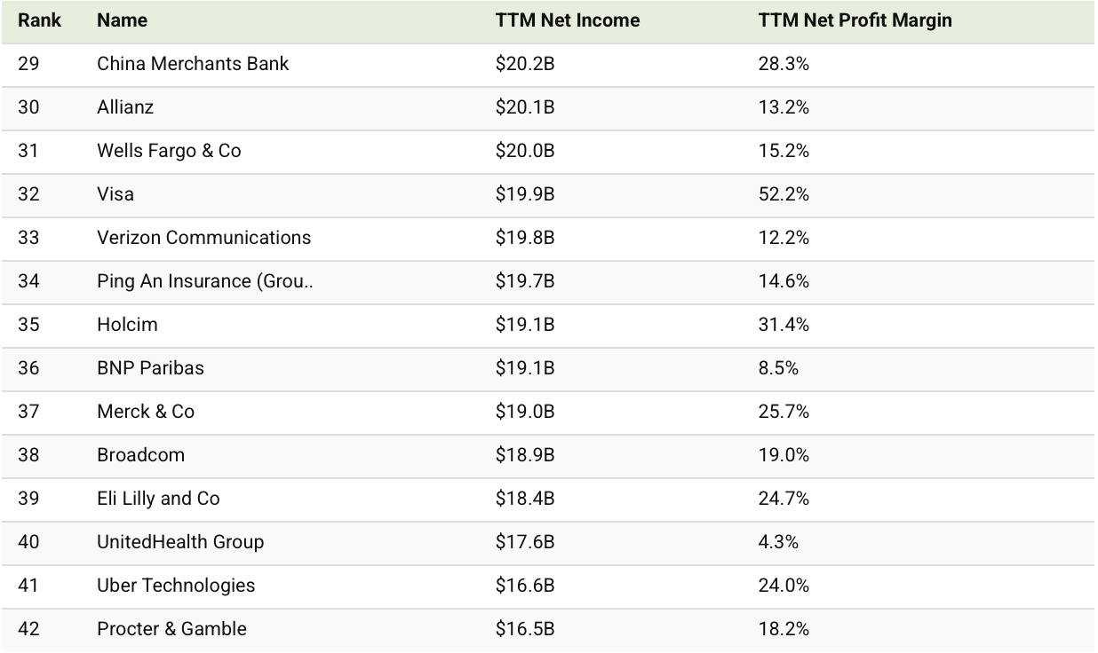The width and height of the screenshot is (1098, 653).
Task: Select the $16.5B net income cell
Action: pos(525,629)
